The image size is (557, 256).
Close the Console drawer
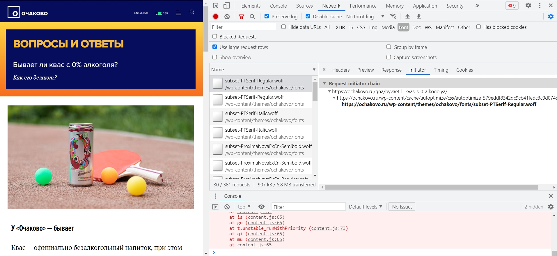click(x=551, y=196)
